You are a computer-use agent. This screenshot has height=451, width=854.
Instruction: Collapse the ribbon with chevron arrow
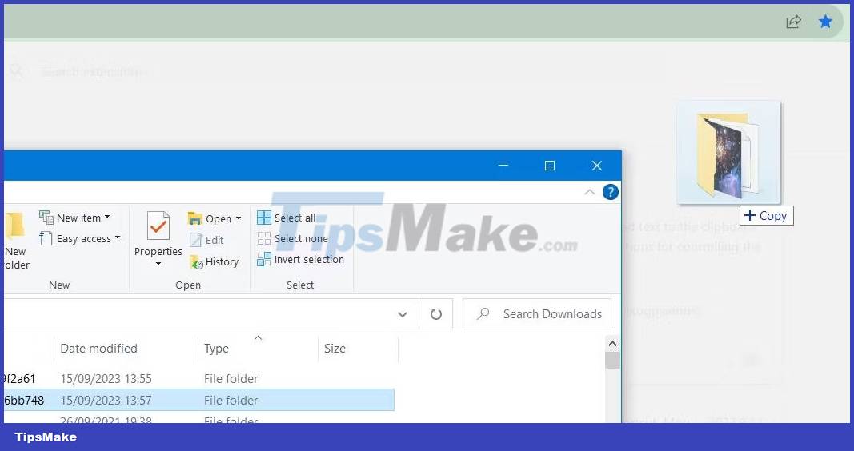pyautogui.click(x=589, y=192)
